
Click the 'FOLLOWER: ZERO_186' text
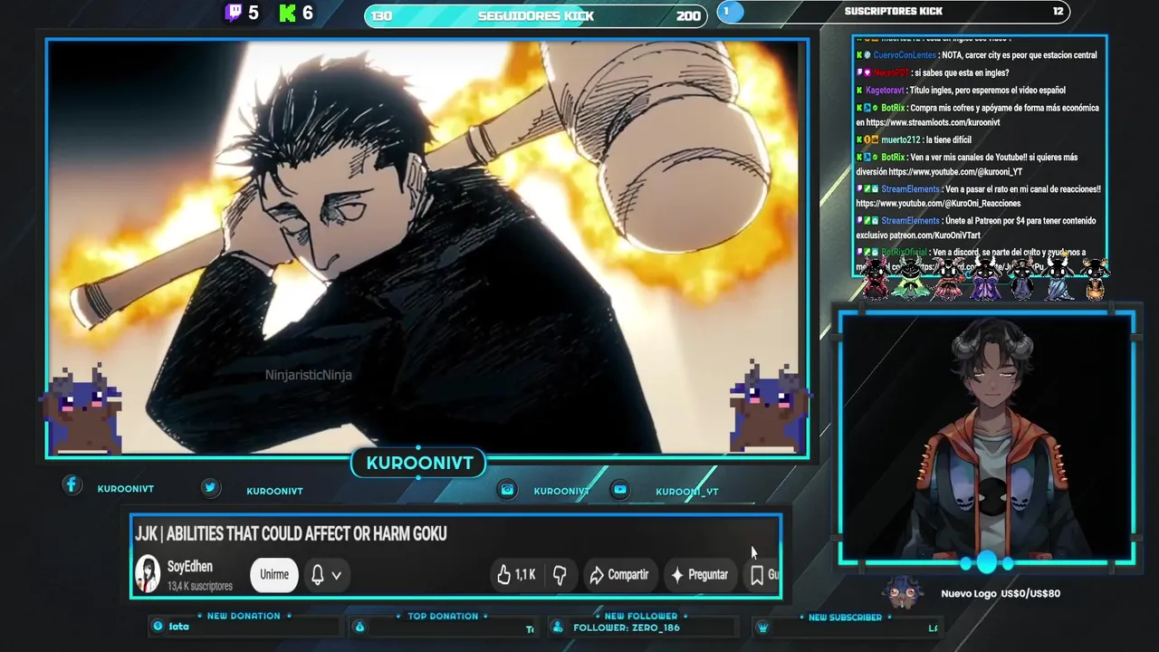click(x=627, y=628)
